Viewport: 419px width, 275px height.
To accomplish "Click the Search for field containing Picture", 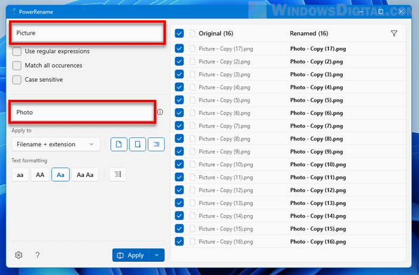I will coord(87,33).
